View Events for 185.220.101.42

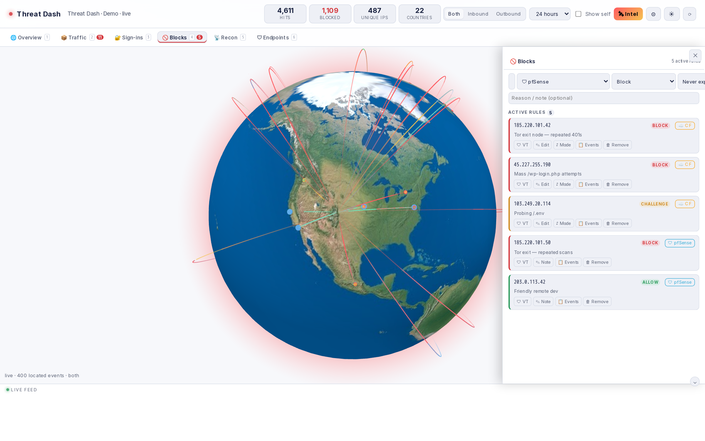pos(588,145)
